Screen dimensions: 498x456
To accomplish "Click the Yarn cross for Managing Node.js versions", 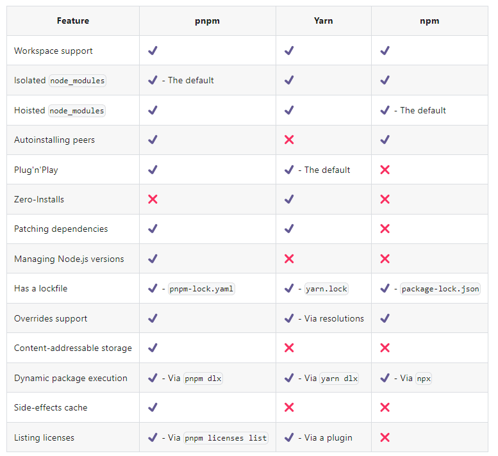I will pos(289,259).
